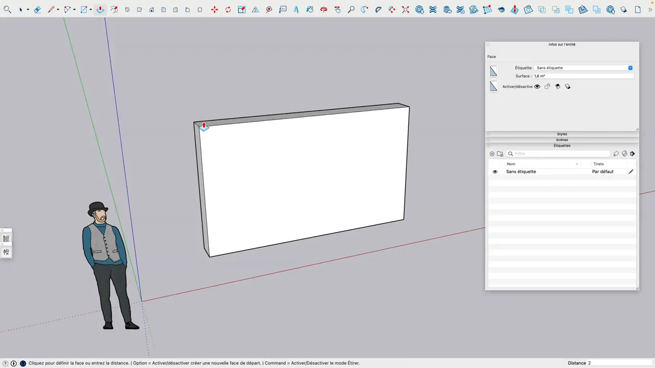Toggle visibility eye for the selected face
Screen dimensions: 655x368
(537, 86)
